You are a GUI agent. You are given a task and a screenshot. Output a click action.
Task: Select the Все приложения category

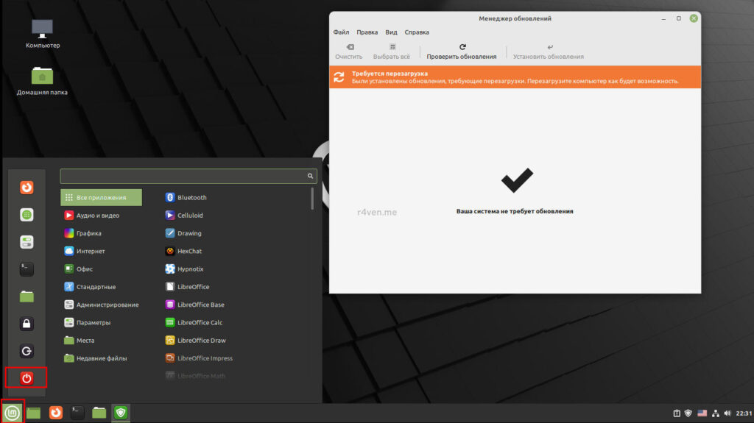[101, 197]
